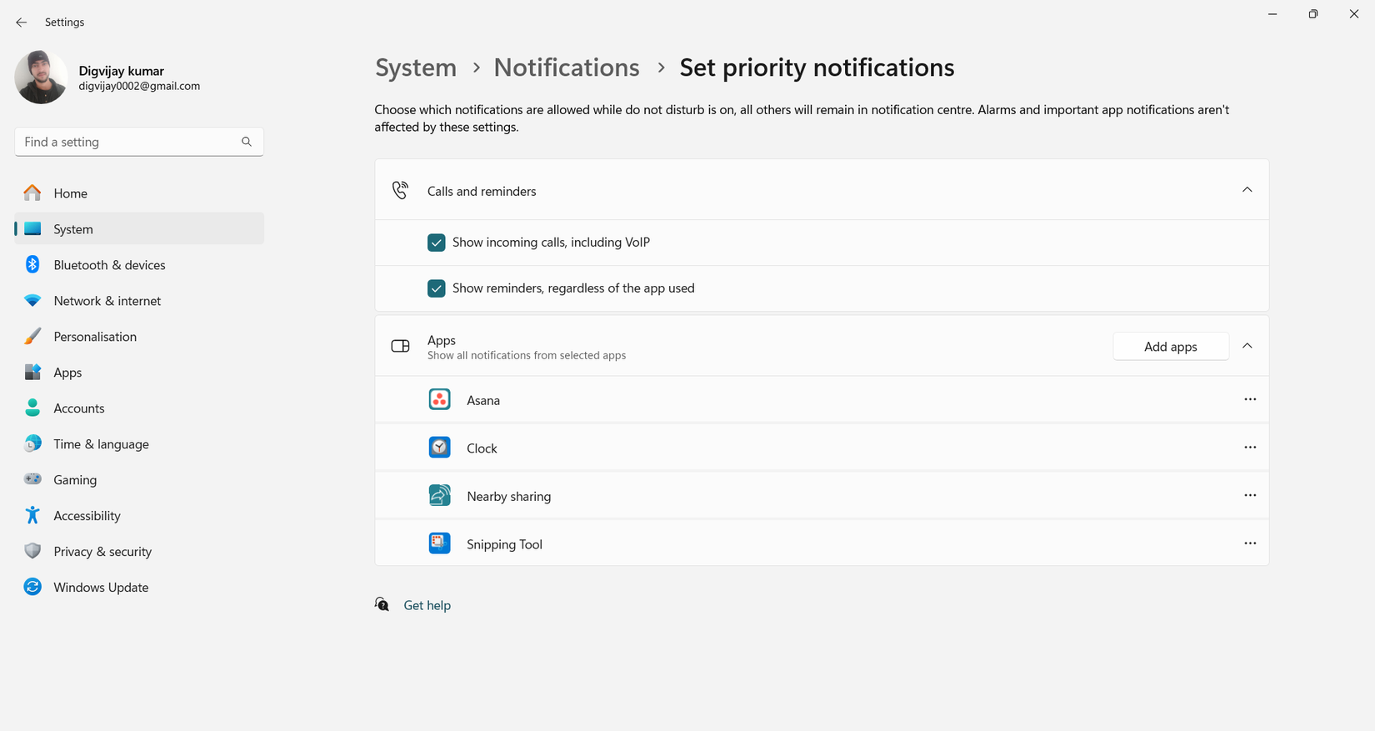The height and width of the screenshot is (731, 1375).
Task: Click the search magnifier icon
Action: click(x=247, y=142)
